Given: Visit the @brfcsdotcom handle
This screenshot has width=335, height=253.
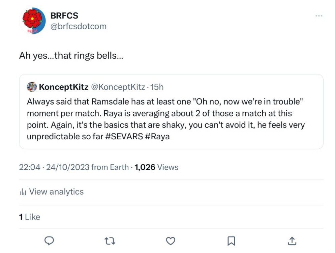Looking at the screenshot, I should 78,26.
